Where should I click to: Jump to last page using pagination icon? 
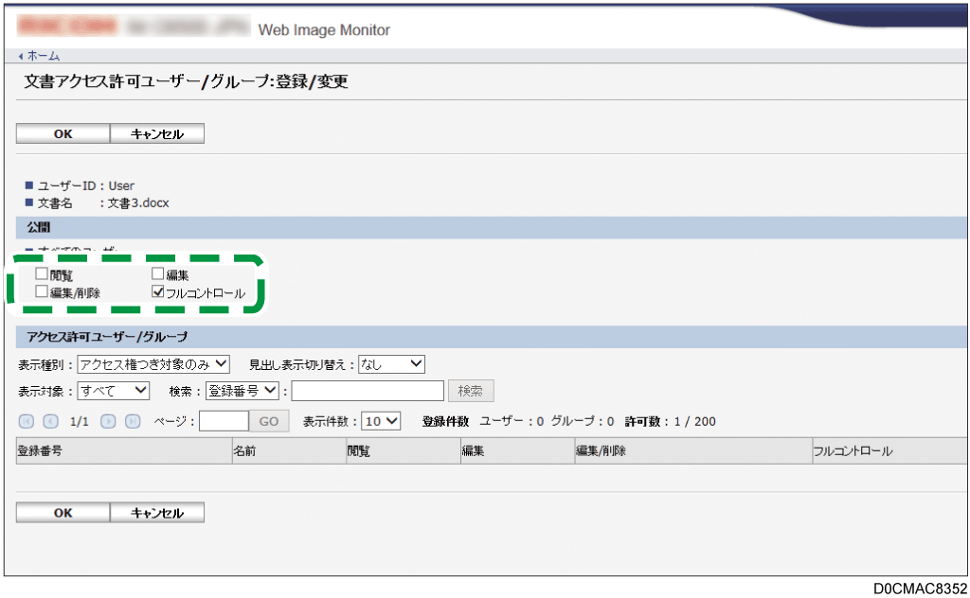134,420
